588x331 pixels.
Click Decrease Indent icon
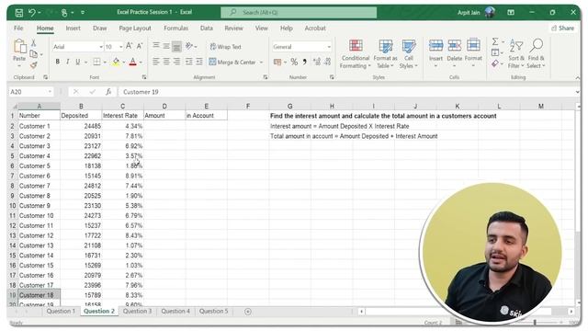tap(188, 62)
